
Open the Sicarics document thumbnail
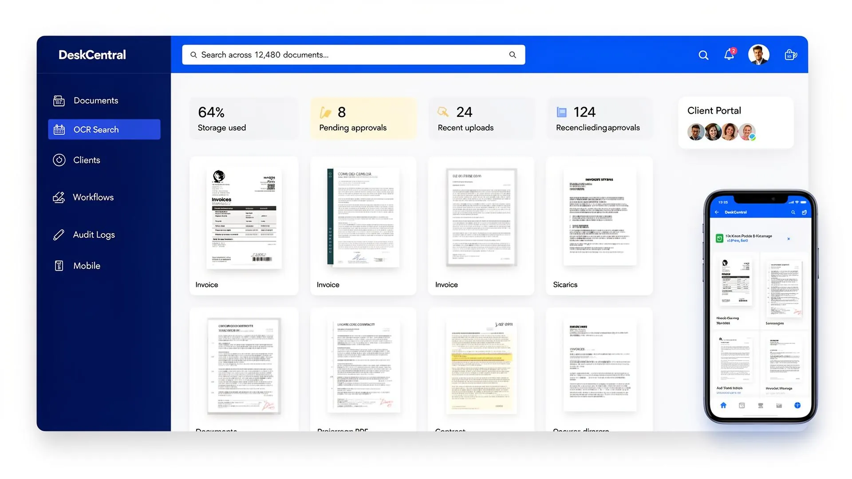point(600,217)
